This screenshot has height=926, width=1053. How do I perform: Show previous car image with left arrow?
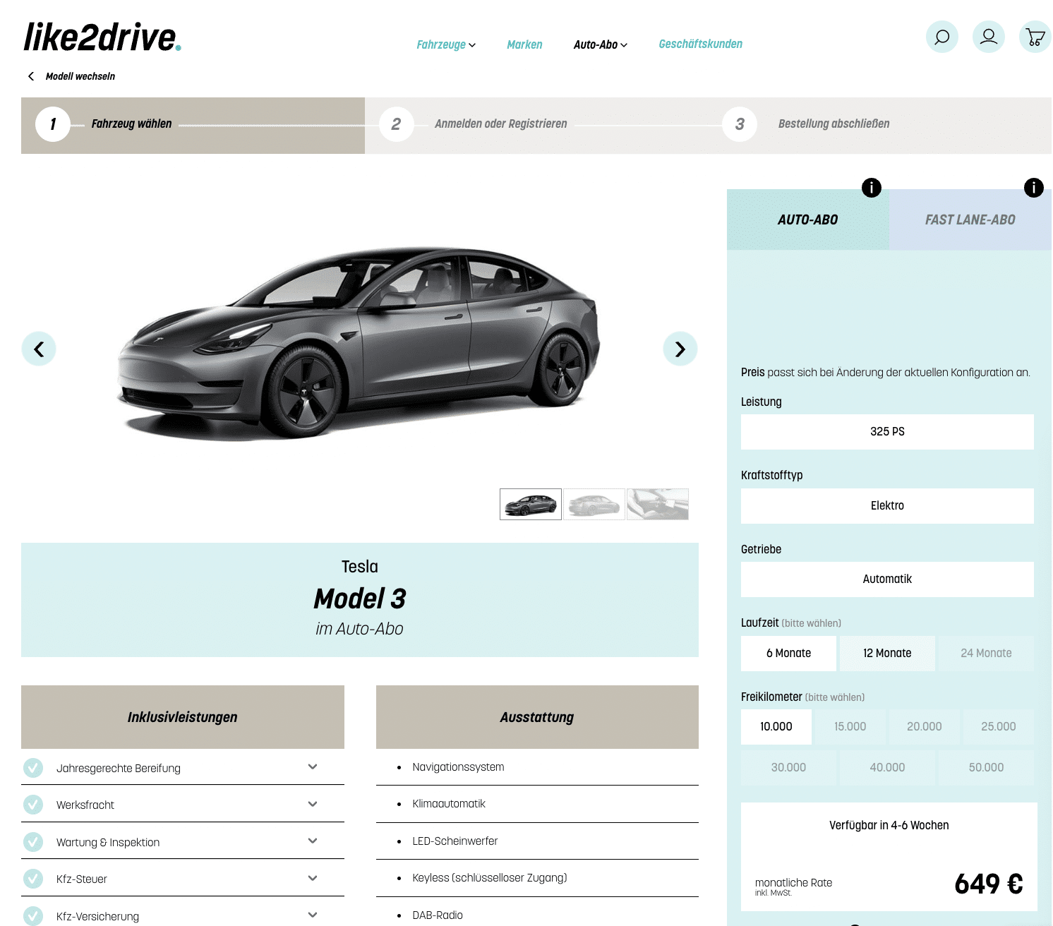[x=39, y=349]
